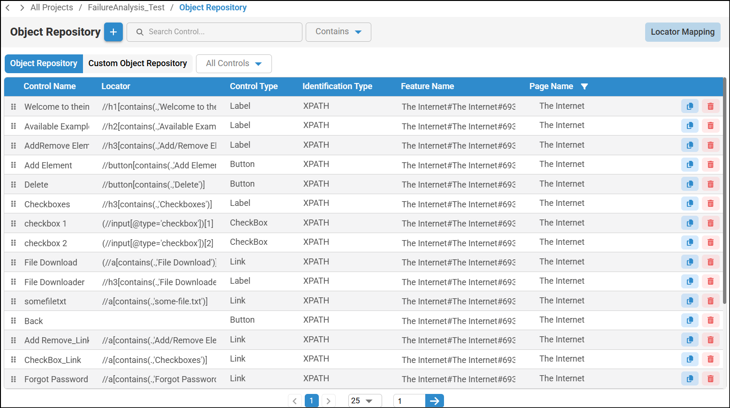Click locator //a[contains(.,'Checkboxes')]
Viewport: 730px width, 408px height.
[x=155, y=360]
